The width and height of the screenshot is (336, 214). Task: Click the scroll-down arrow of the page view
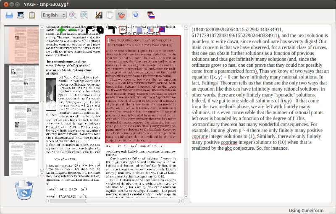pyautogui.click(x=186, y=196)
